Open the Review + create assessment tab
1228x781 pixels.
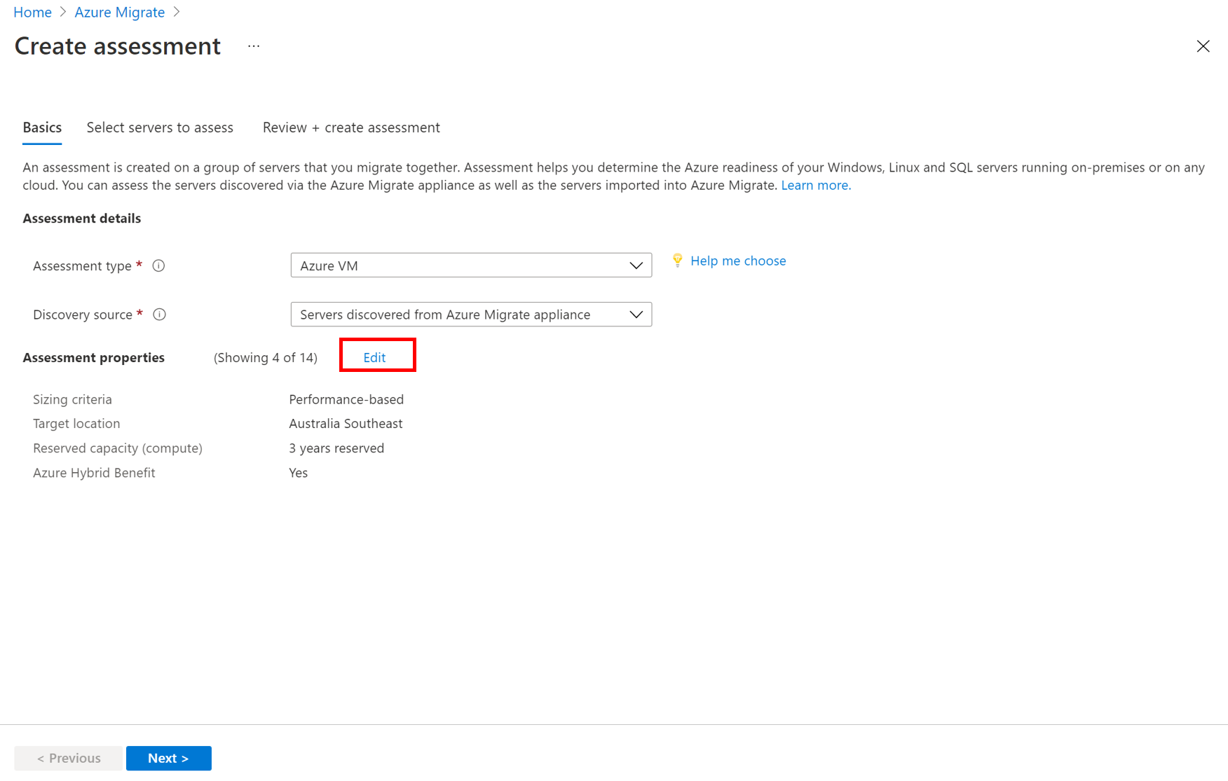pos(350,127)
